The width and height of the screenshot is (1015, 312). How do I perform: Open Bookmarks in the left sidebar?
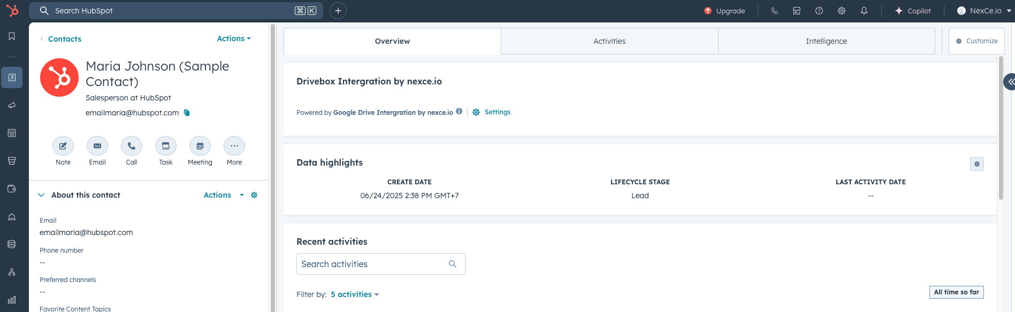12,36
